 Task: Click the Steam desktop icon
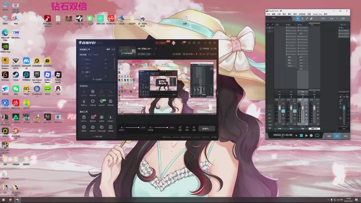[16, 76]
